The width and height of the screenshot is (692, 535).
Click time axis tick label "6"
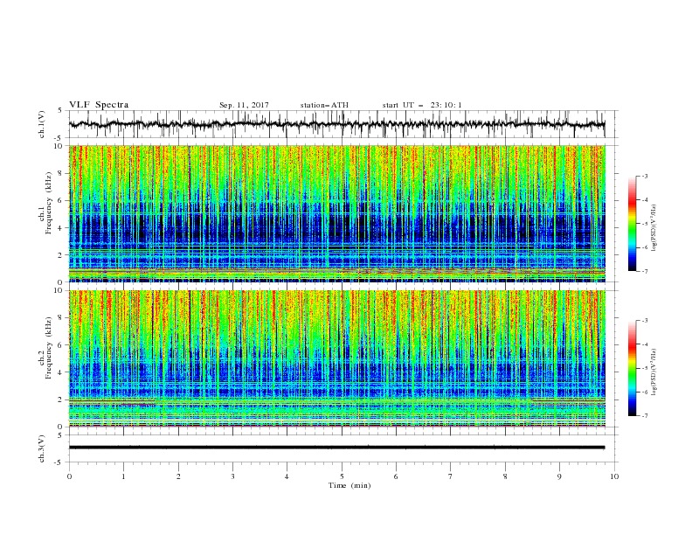coord(396,476)
